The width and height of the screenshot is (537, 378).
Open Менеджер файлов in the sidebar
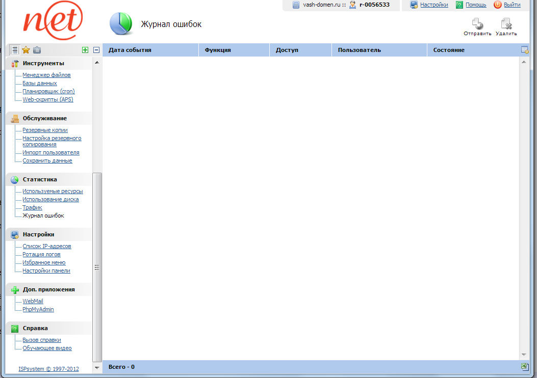pyautogui.click(x=46, y=75)
